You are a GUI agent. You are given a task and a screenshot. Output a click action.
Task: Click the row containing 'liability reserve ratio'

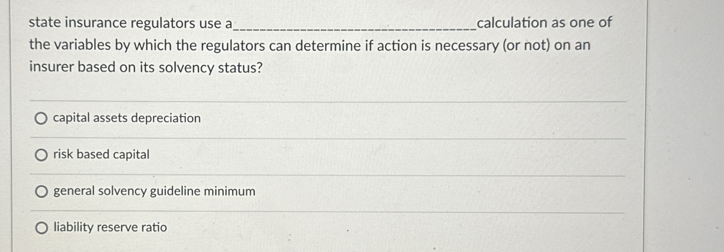251,227
